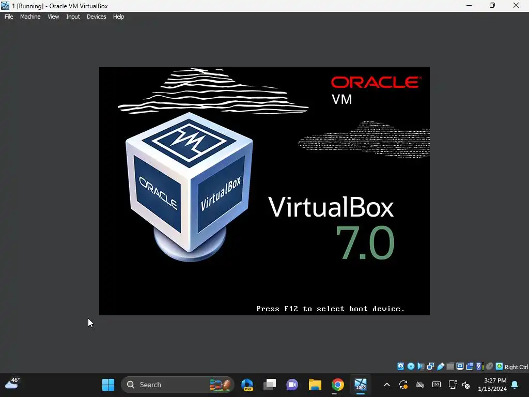The width and height of the screenshot is (529, 397).
Task: Click the optical disk indicator icon
Action: [x=411, y=367]
